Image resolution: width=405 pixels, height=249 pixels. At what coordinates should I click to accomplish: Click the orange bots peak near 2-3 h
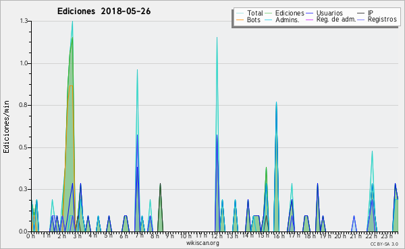[71, 85]
